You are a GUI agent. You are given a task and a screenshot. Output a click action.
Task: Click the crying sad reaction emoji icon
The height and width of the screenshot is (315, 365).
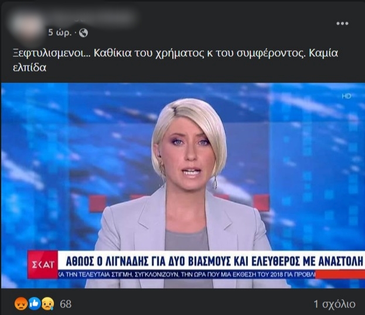click(x=47, y=304)
